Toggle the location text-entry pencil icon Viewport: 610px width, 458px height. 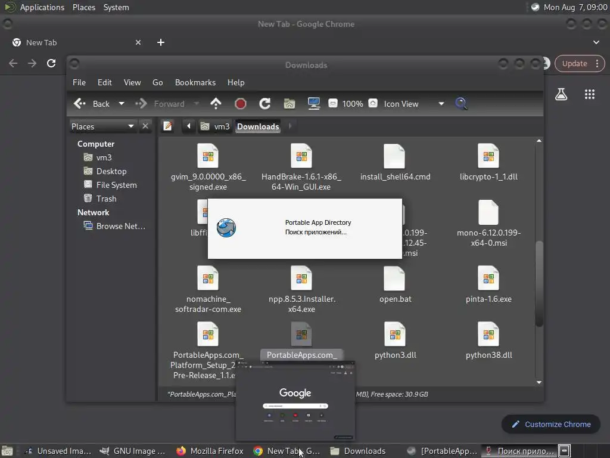tap(167, 126)
